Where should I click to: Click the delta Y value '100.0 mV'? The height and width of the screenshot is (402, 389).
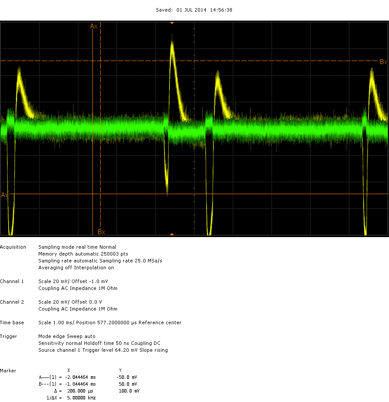(129, 391)
